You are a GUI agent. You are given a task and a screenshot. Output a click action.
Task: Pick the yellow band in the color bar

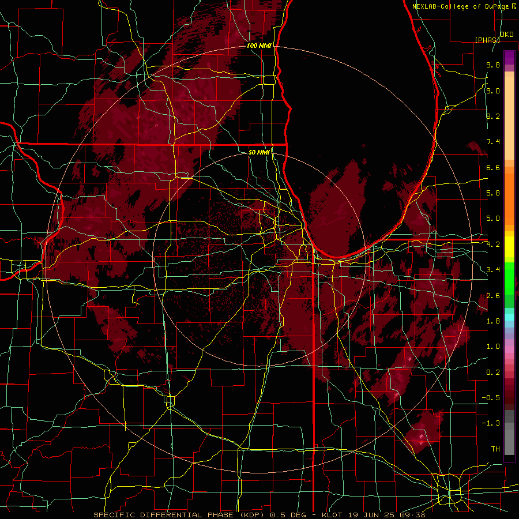point(509,247)
